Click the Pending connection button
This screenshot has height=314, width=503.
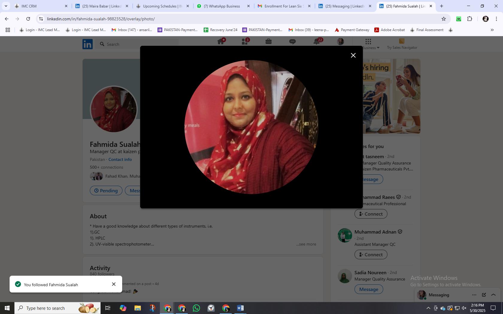click(106, 190)
